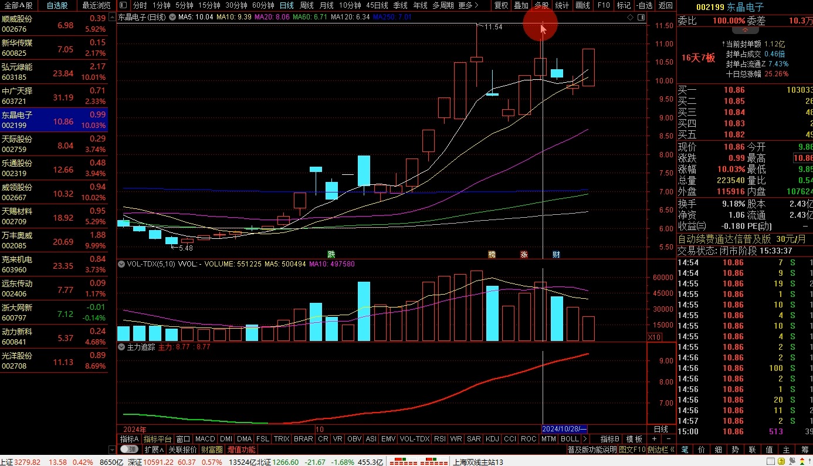Click the 笔 tab icon in the sidebar
The height and width of the screenshot is (466, 813).
684,450
